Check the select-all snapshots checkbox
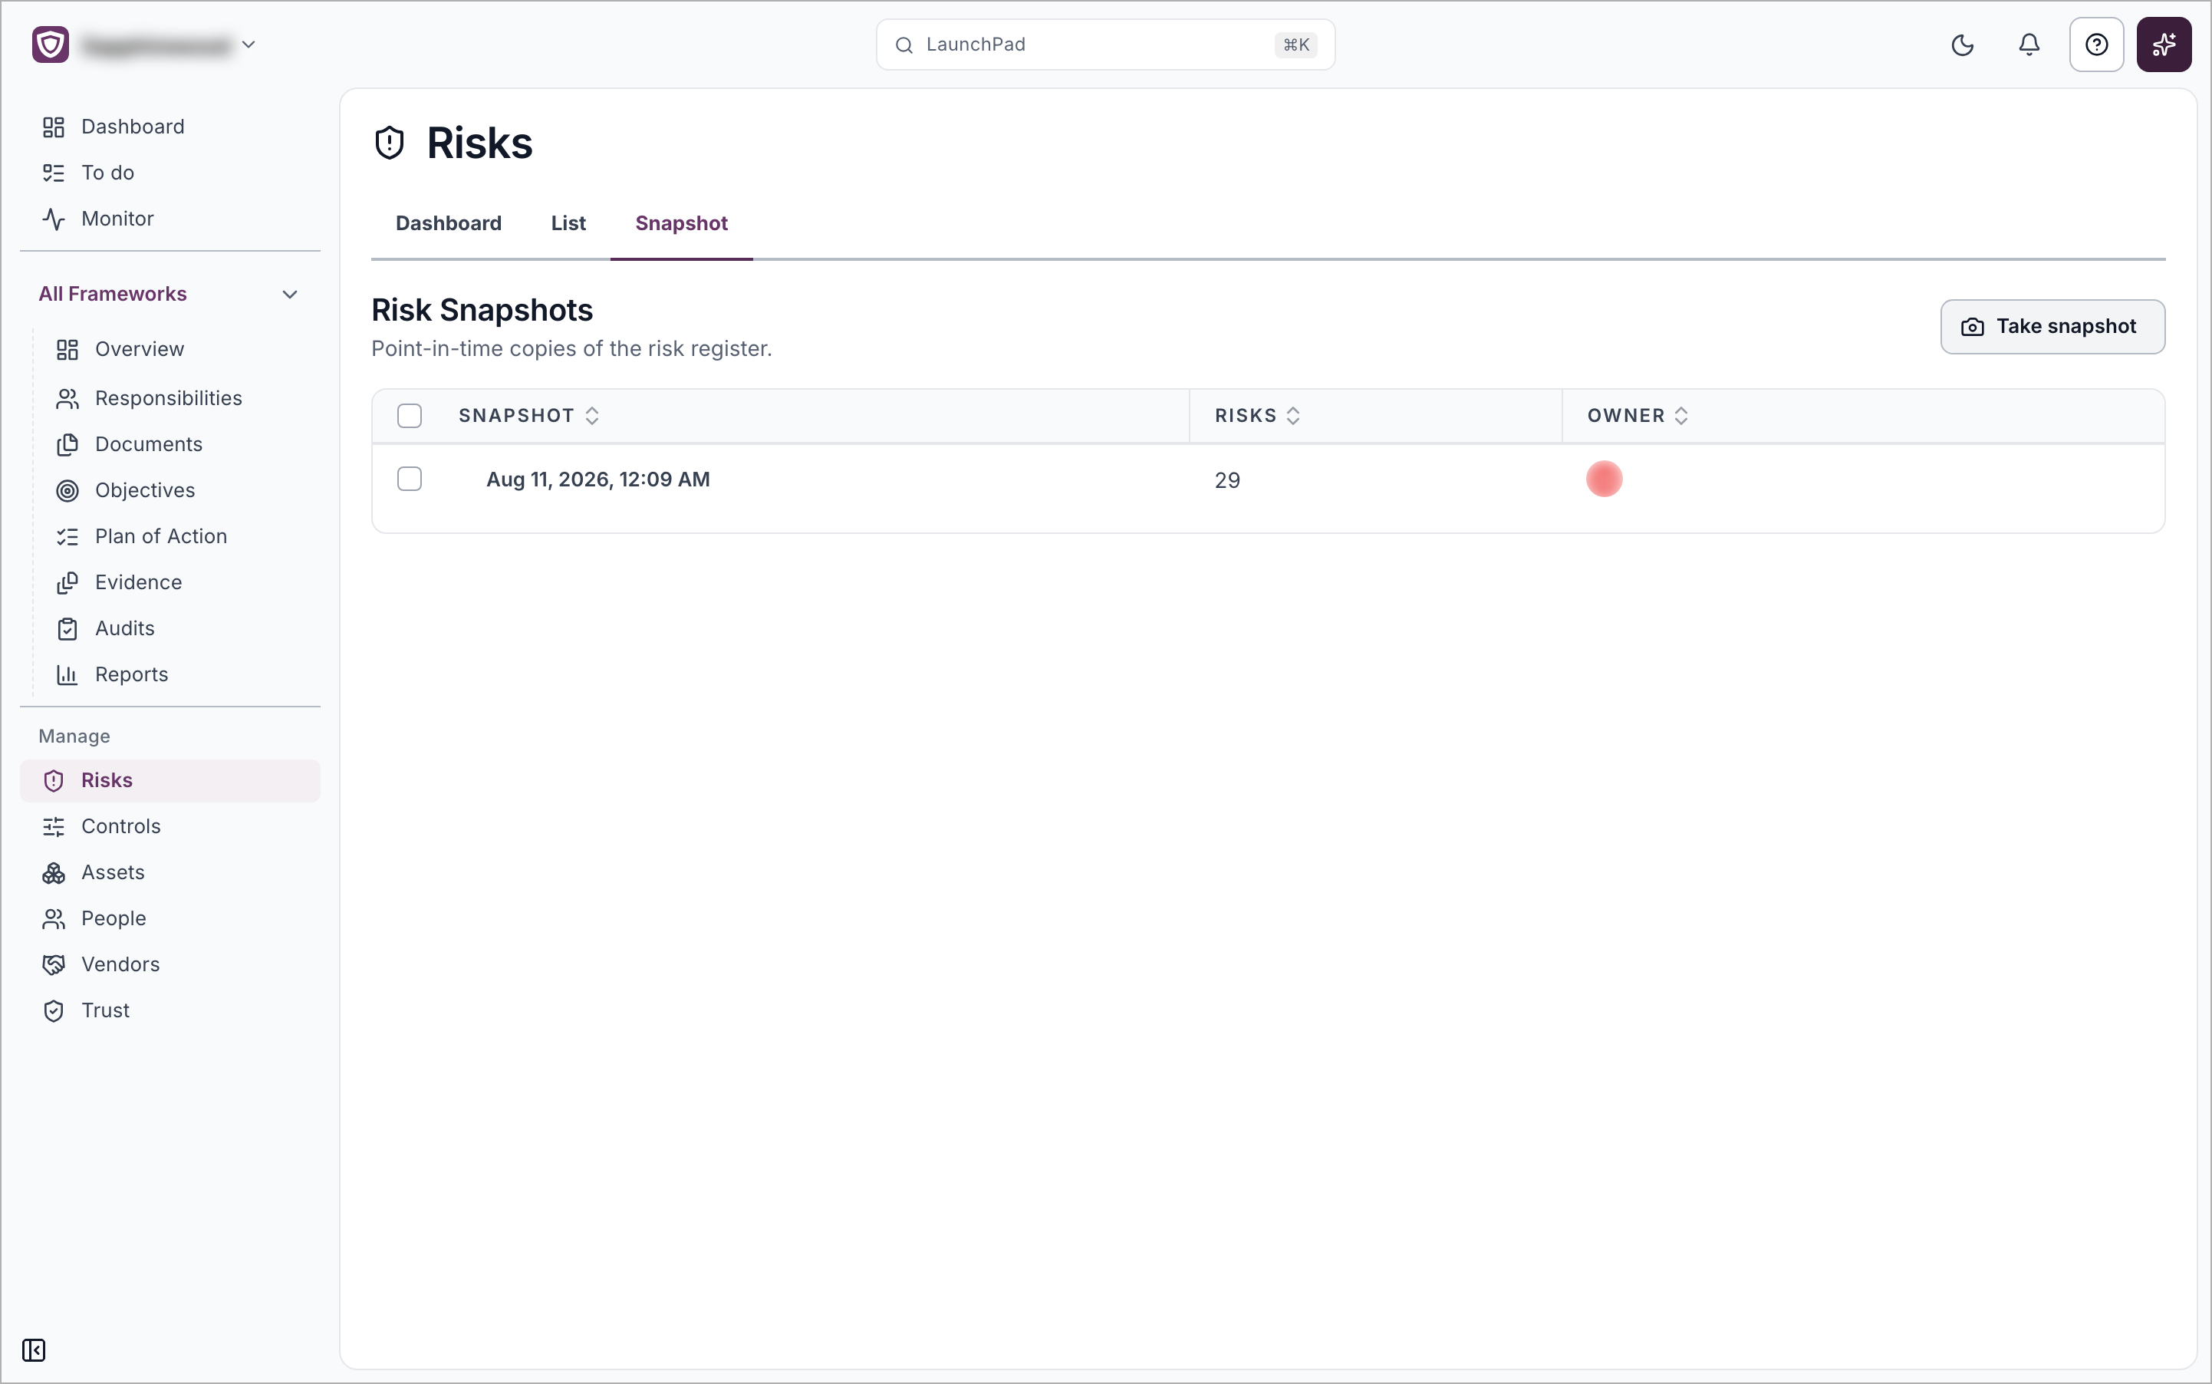Viewport: 2212px width, 1384px height. coord(409,416)
